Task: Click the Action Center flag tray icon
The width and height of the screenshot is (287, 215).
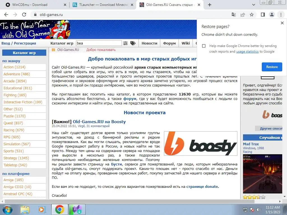Action: tap(252, 210)
